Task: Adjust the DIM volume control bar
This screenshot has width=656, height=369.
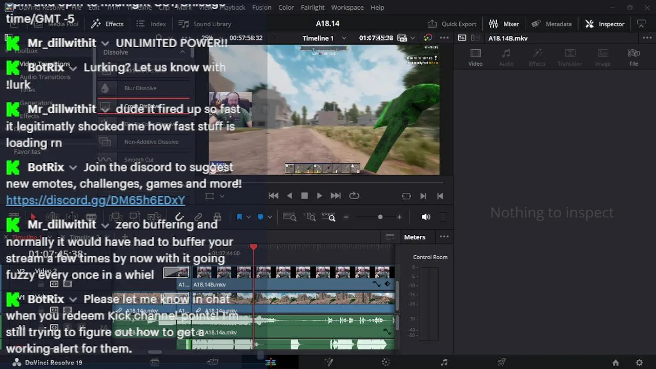Action: [444, 217]
